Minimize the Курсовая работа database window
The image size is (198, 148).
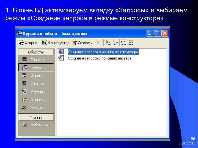click(150, 33)
